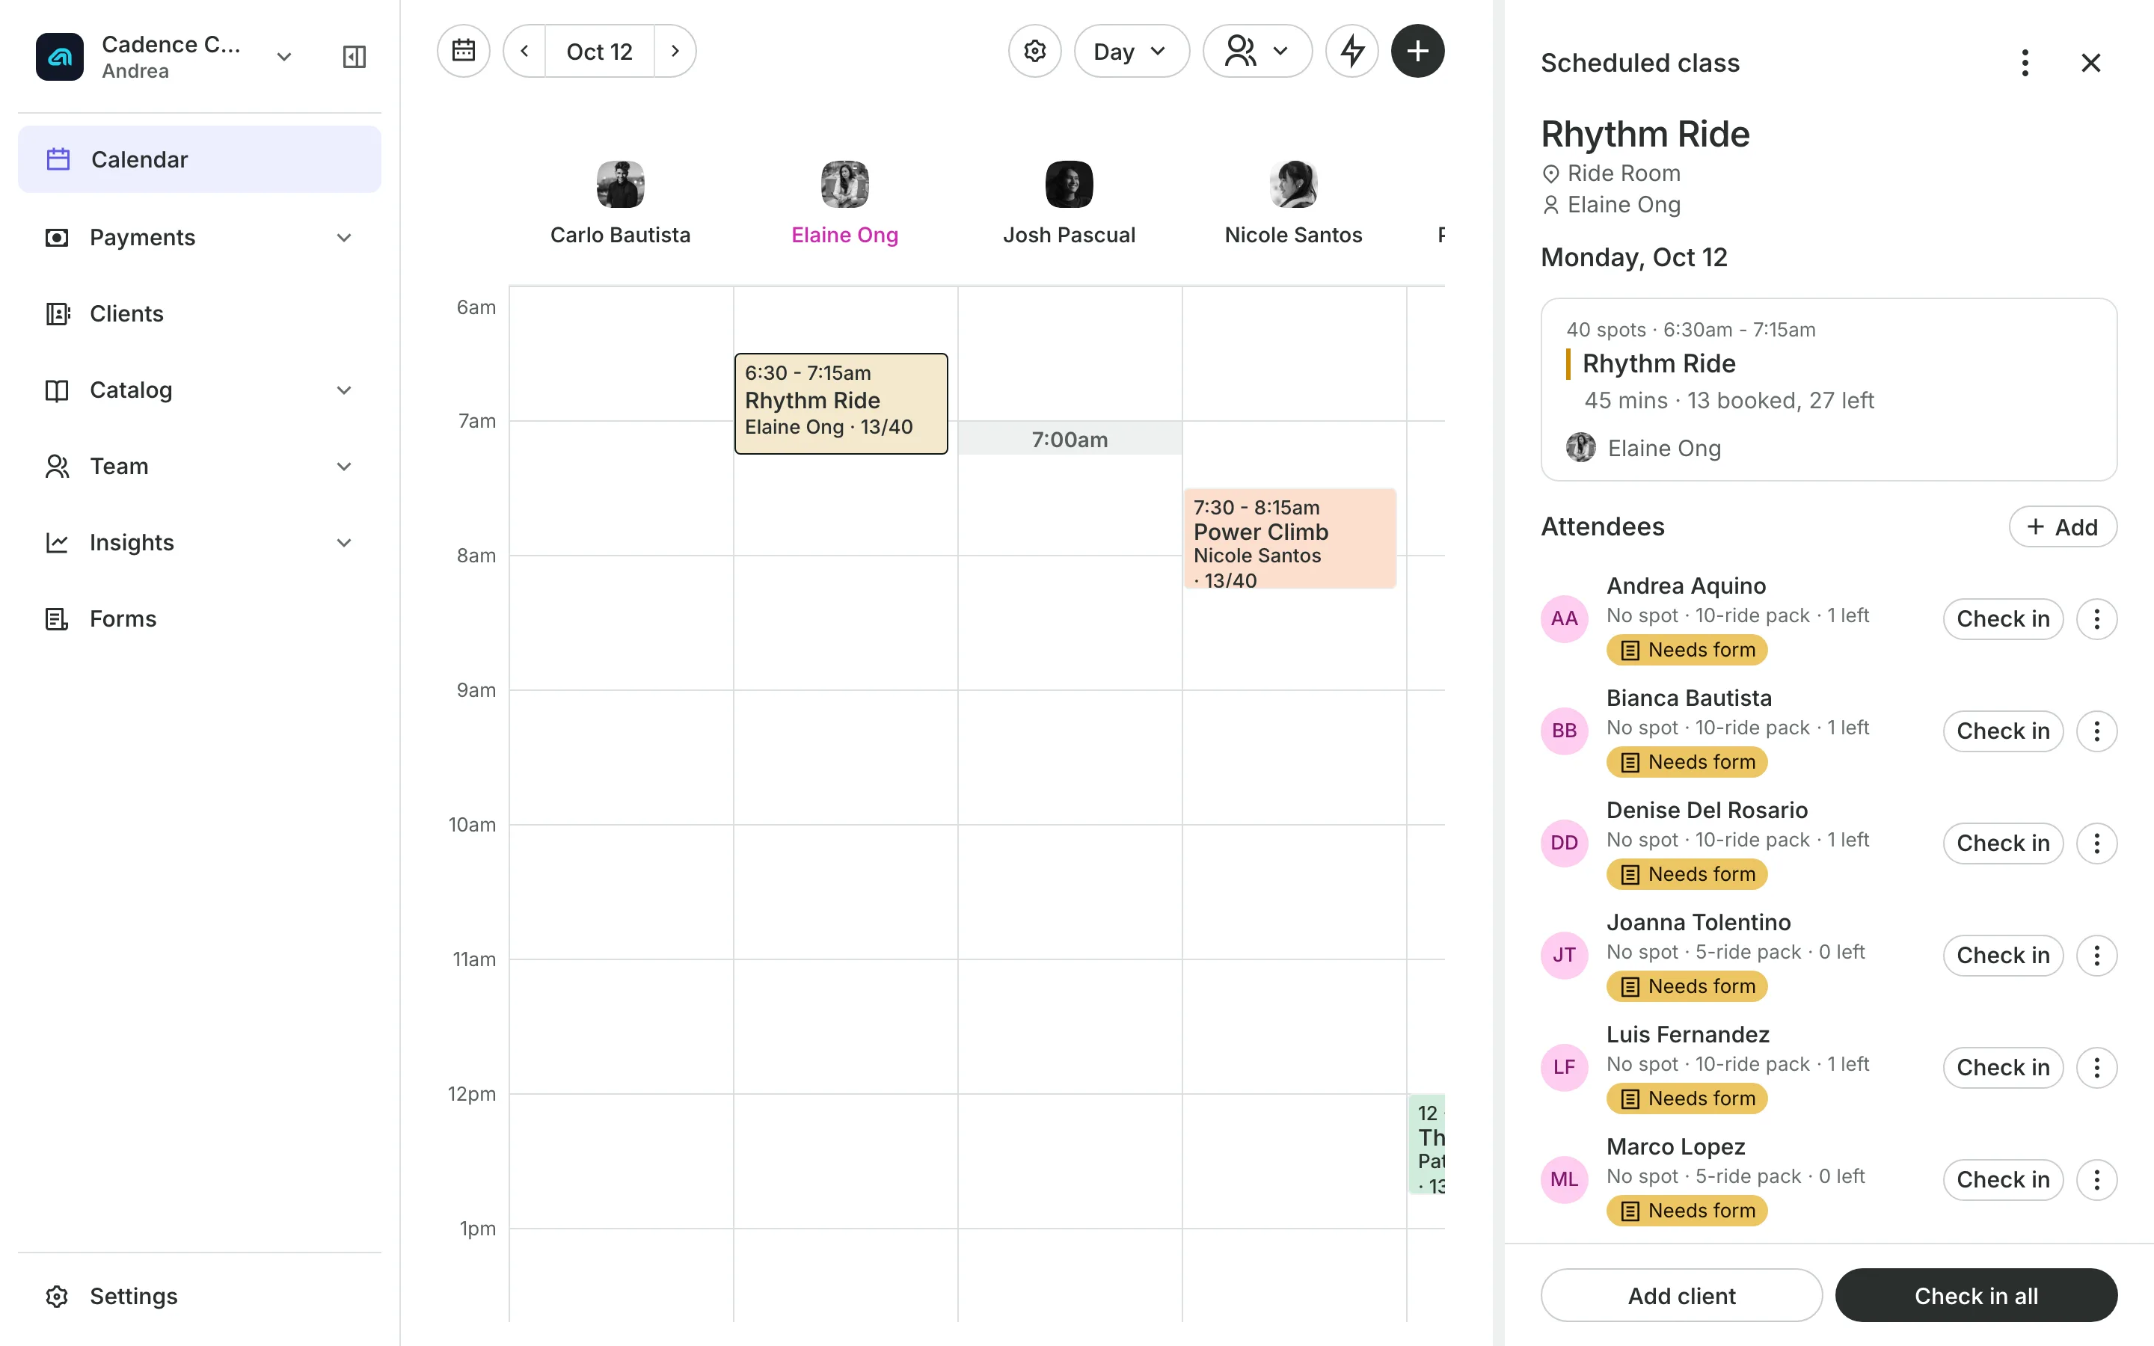Select Carlo Bautista staff avatar
Viewport: 2154px width, 1346px height.
(620, 184)
